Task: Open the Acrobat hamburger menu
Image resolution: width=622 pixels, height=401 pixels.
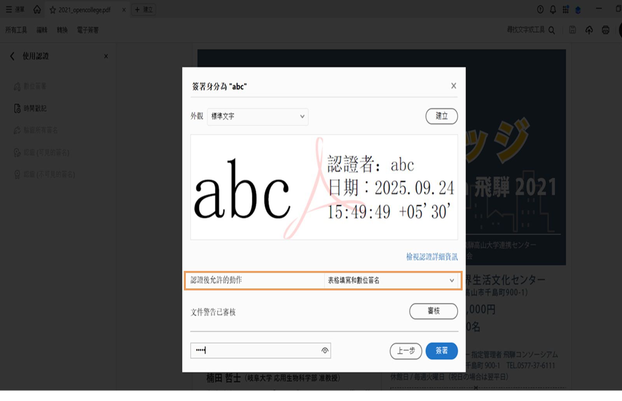Action: (x=9, y=9)
